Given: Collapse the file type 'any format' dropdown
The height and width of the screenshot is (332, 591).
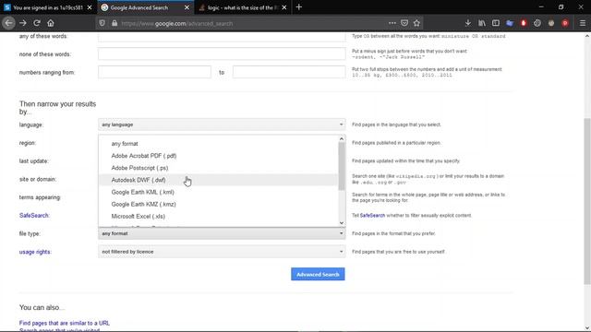Looking at the screenshot, I should point(222,233).
